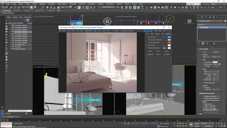Activate the Select and Scale tool

[55, 7]
